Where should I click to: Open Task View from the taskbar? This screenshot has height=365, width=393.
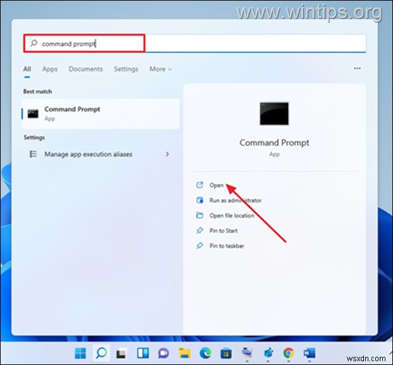[x=121, y=354]
